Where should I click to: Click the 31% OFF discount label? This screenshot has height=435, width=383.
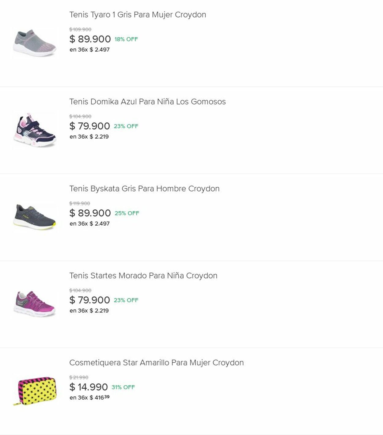(x=123, y=387)
